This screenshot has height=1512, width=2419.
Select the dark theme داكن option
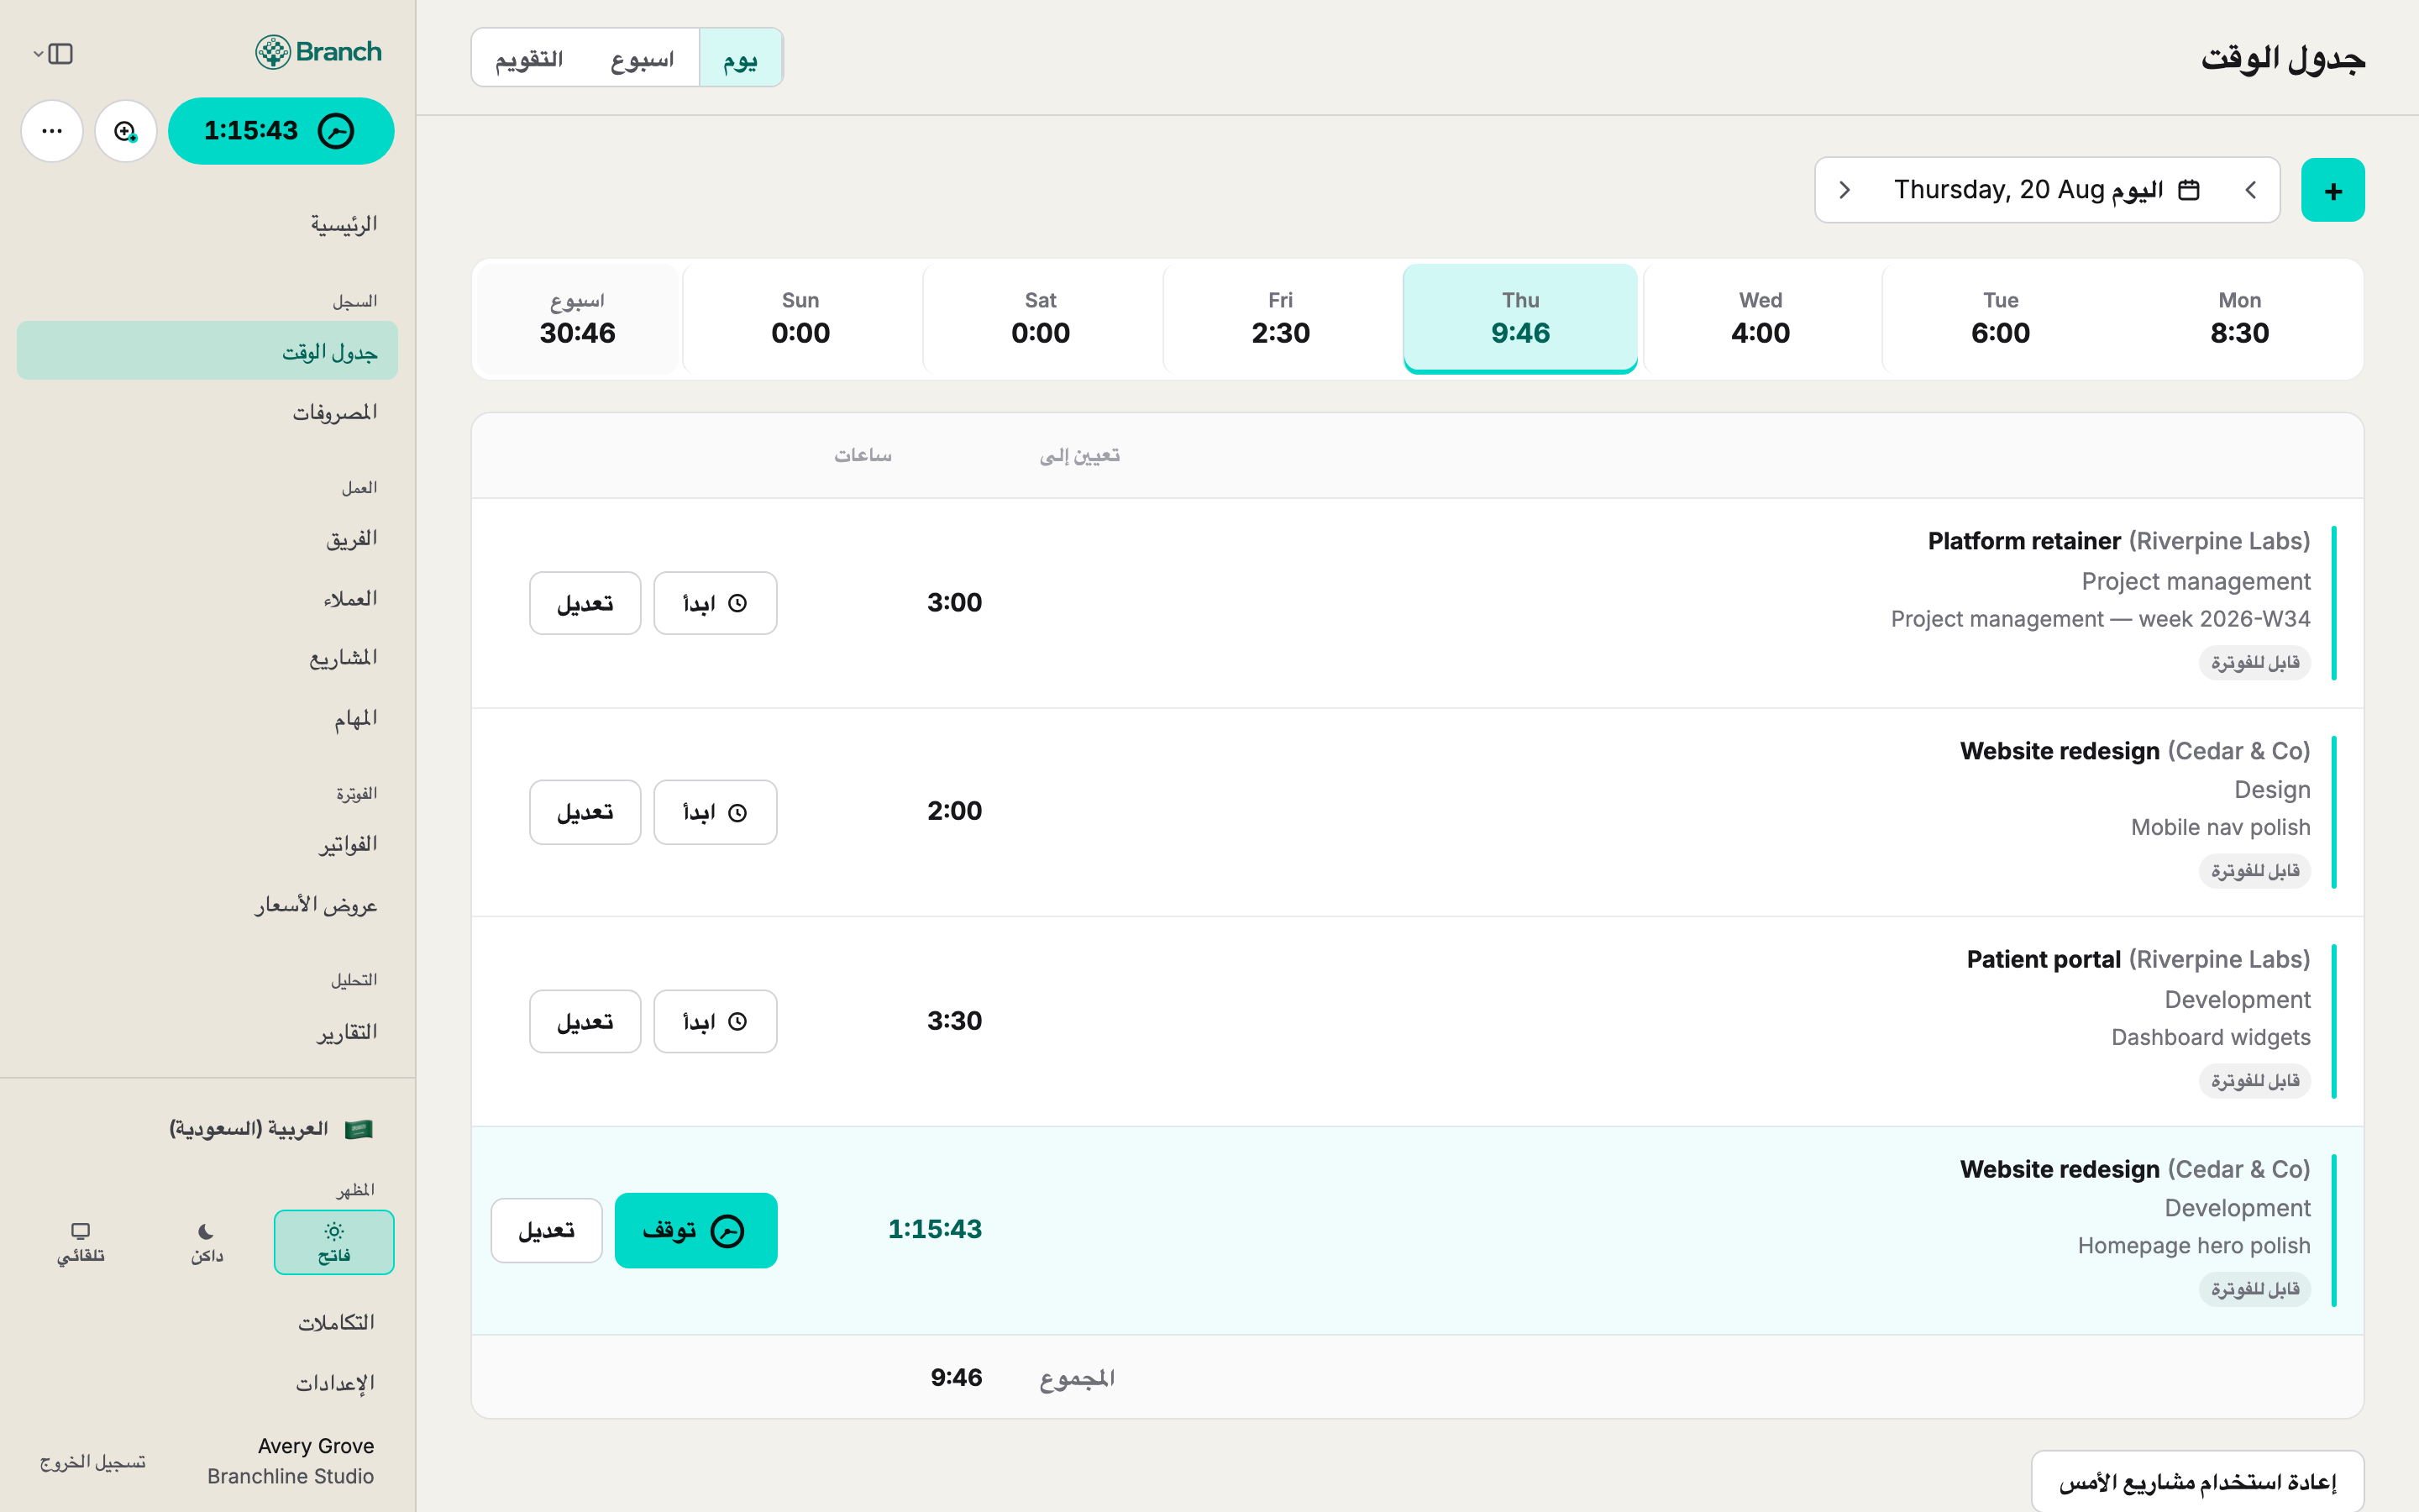tap(207, 1242)
